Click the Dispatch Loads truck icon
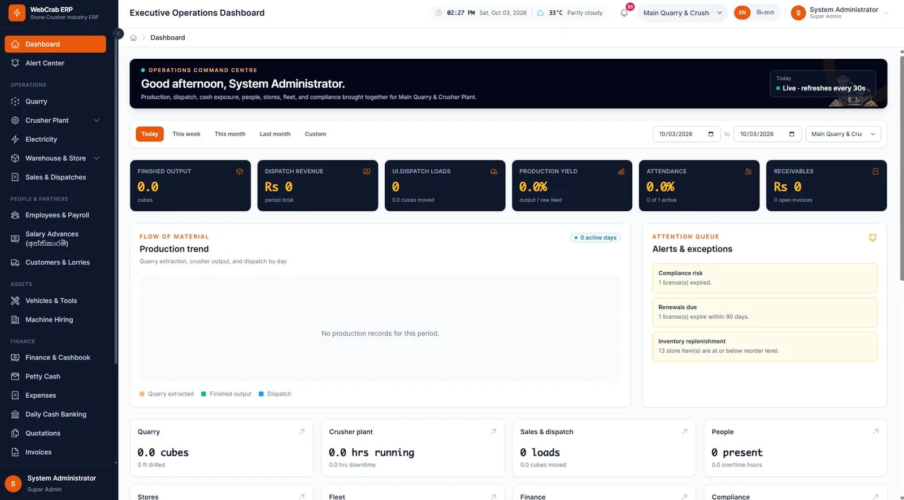 pyautogui.click(x=494, y=171)
